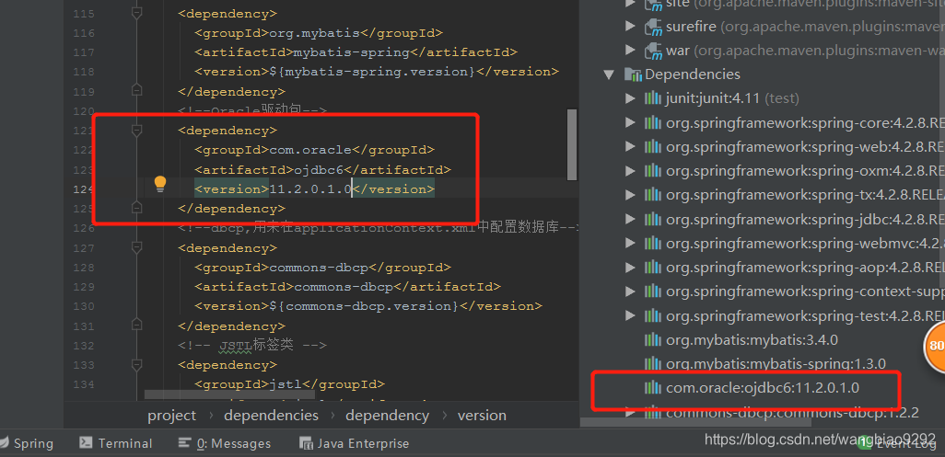The height and width of the screenshot is (457, 945).
Task: Click '${mybatis-spring.version}' on line 118
Action: click(372, 72)
